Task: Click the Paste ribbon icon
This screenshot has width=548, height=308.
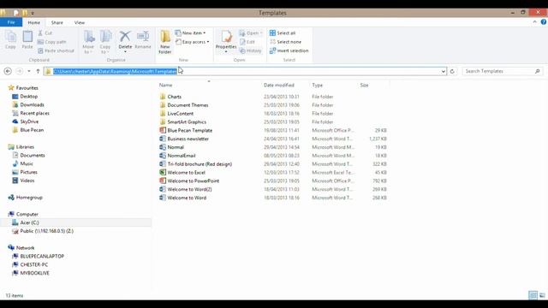Action: point(27,39)
